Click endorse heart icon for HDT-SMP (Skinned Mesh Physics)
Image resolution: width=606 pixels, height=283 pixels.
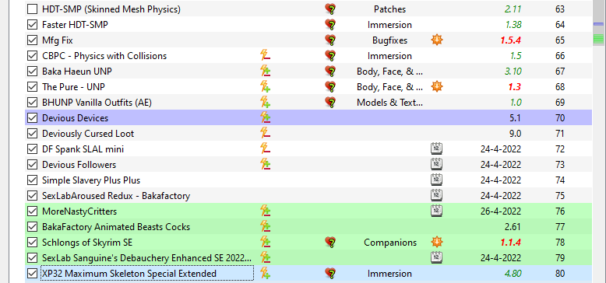pos(330,9)
